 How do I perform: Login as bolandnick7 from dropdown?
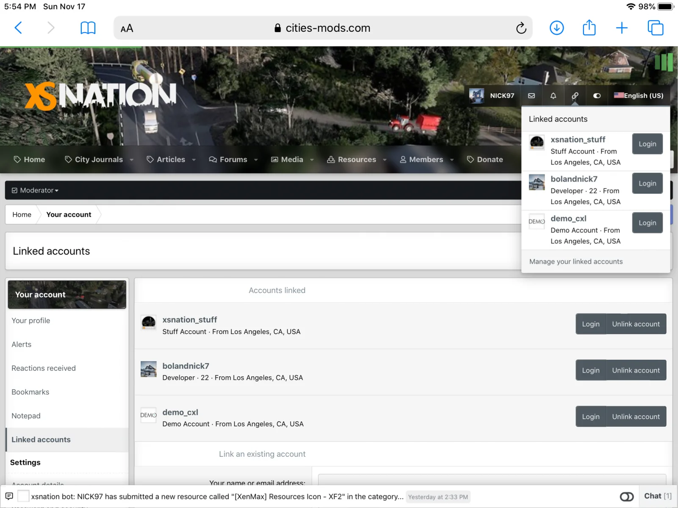click(647, 183)
